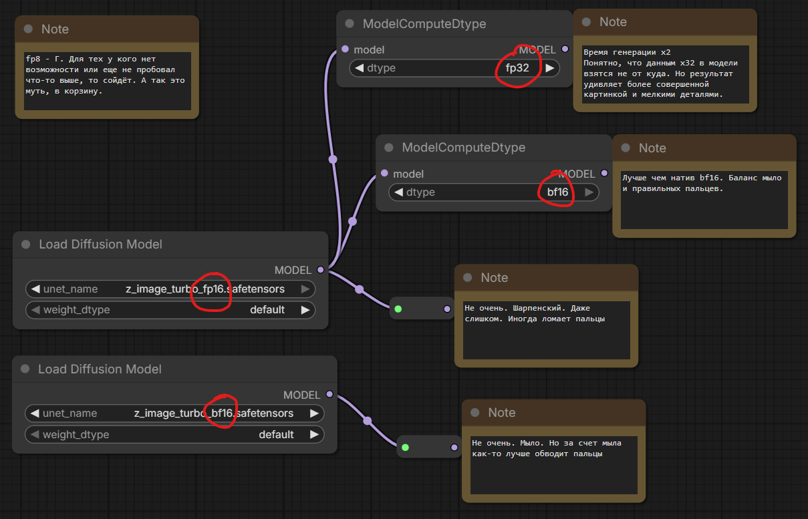The width and height of the screenshot is (808, 519).
Task: Click the MODEL output port of fp32 ModelComputeDtype node
Action: (565, 49)
